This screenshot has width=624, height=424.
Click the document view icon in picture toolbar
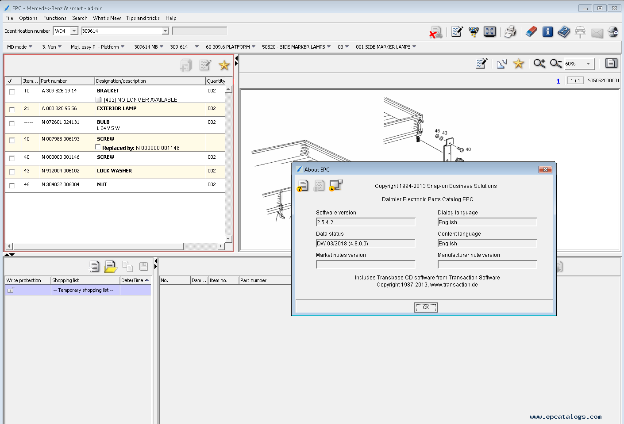611,63
